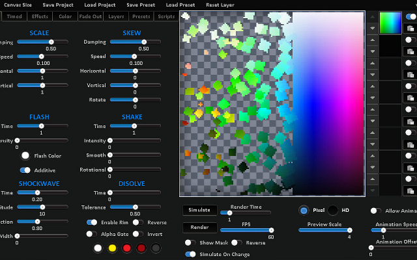Screen dimensions: 417x260
Task: Move eighth layer up with its up arrow
Action: click(x=372, y=179)
